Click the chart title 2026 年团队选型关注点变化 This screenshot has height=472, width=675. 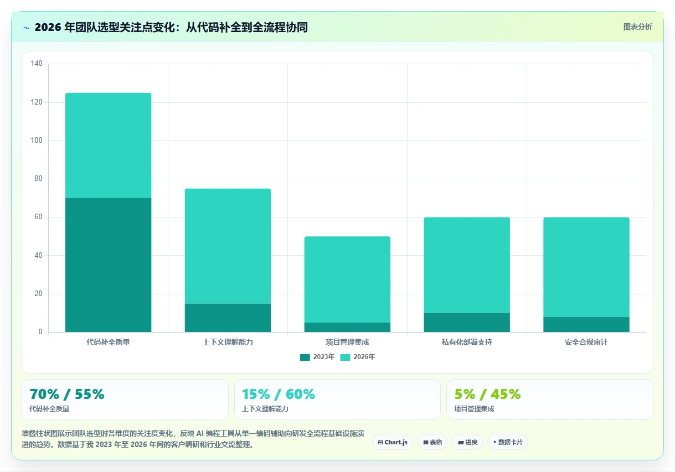(x=171, y=27)
